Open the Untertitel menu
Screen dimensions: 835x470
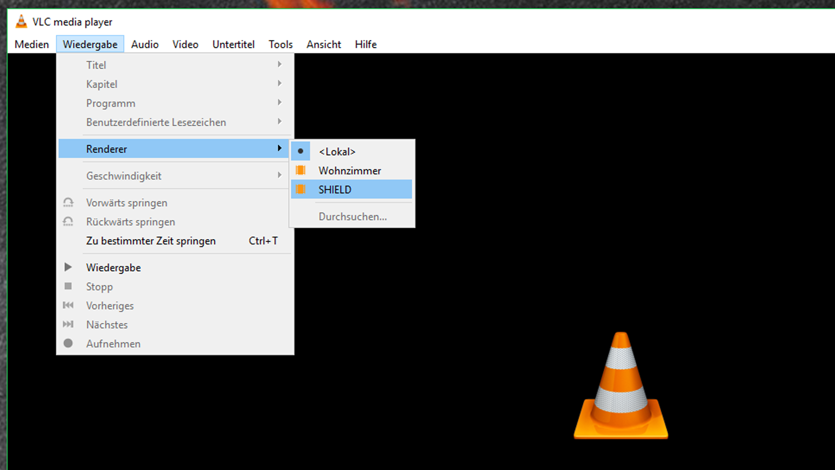(233, 44)
